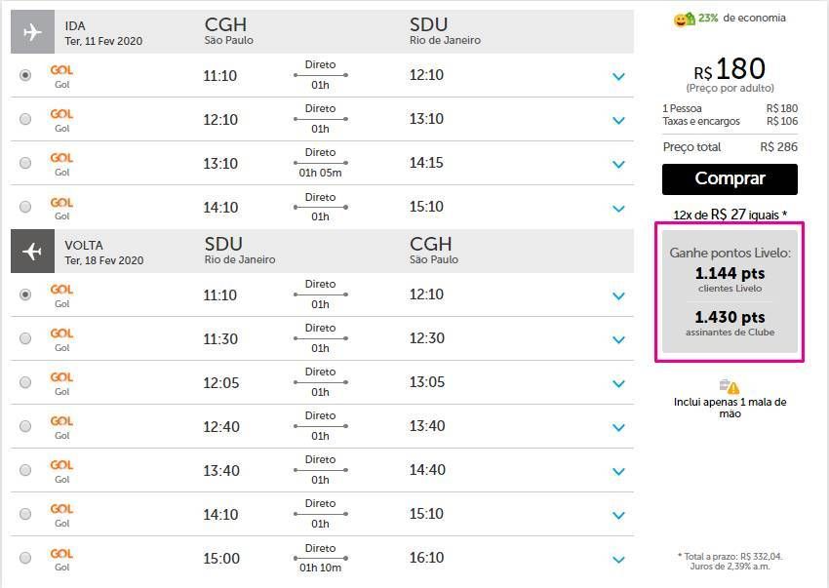Image resolution: width=829 pixels, height=588 pixels.
Task: Click the Gol logo on the 12:40 return flight
Action: tap(61, 421)
